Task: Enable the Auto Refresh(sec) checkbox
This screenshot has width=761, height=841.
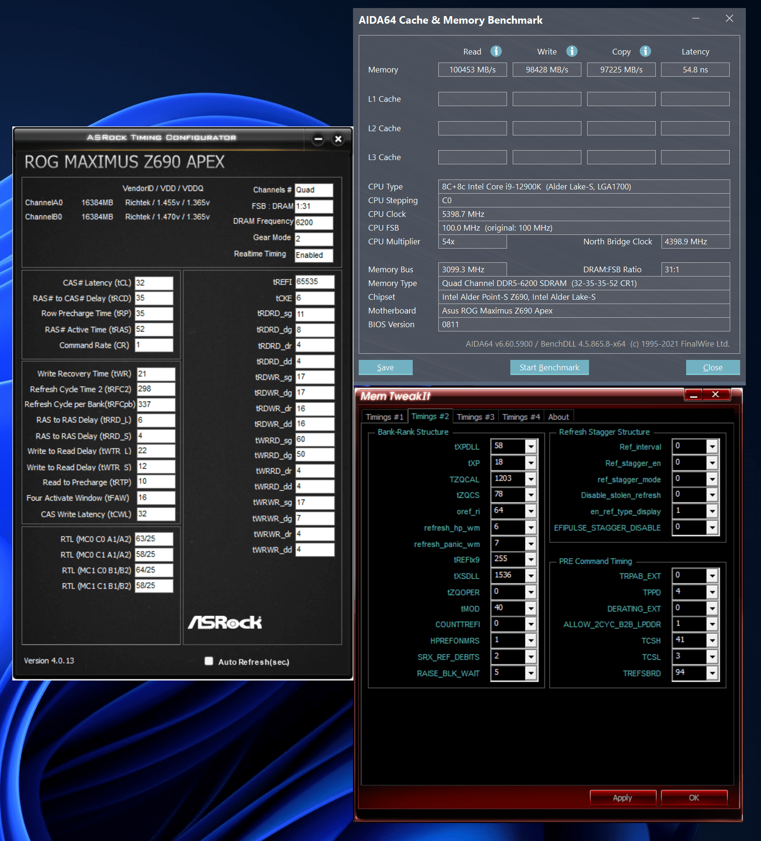Action: pyautogui.click(x=209, y=661)
